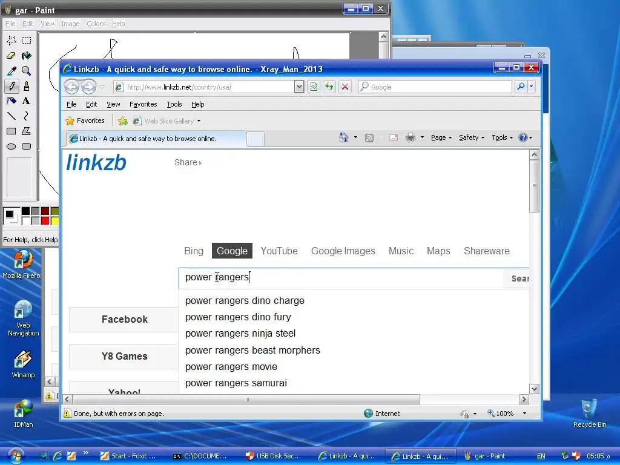The height and width of the screenshot is (465, 620).
Task: Click the IE Home icon
Action: click(344, 137)
